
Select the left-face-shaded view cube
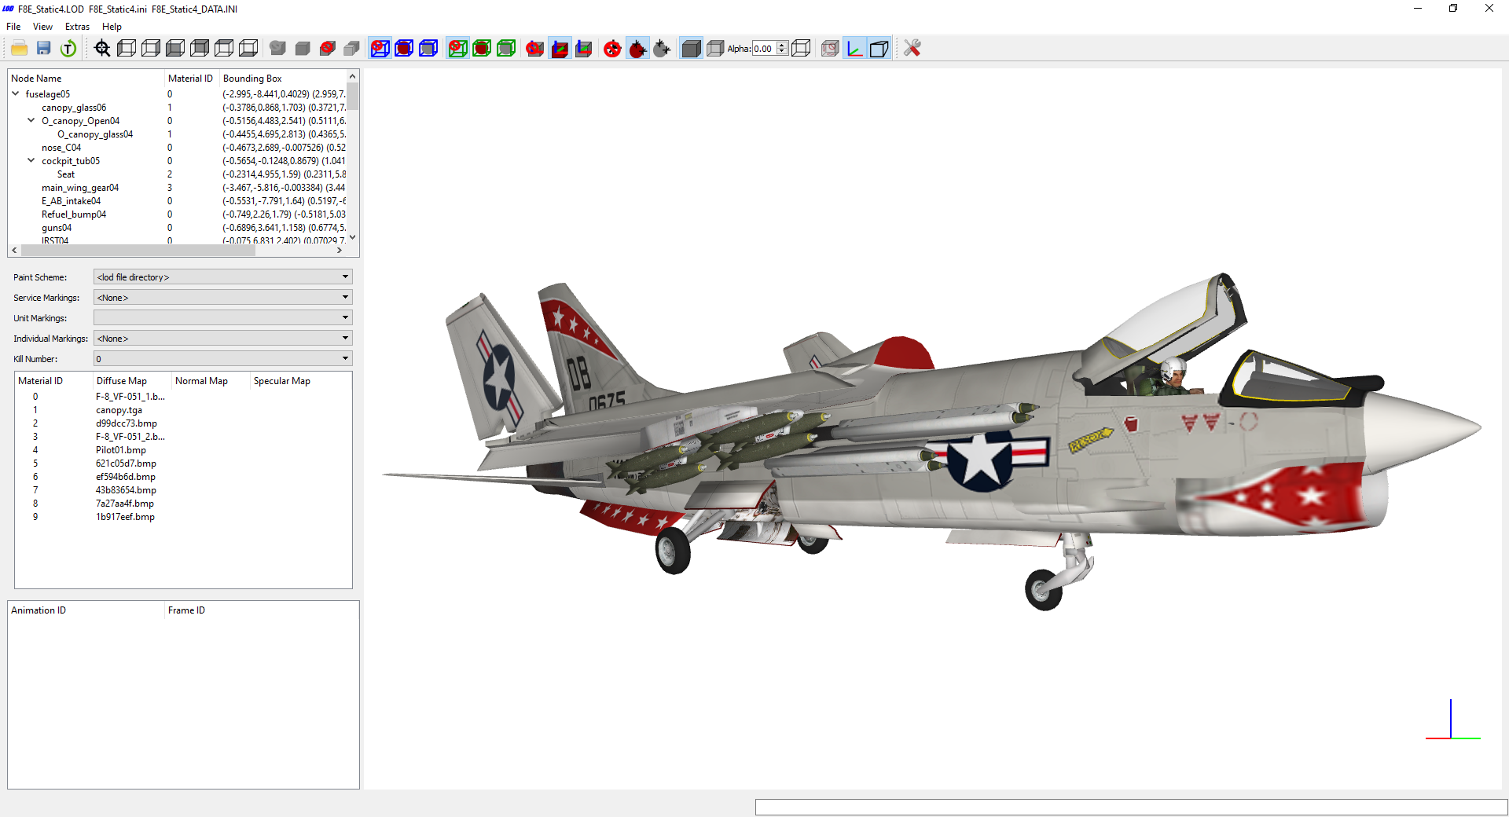point(127,49)
